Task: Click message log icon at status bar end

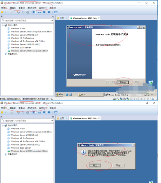Action: pyautogui.click(x=153, y=99)
